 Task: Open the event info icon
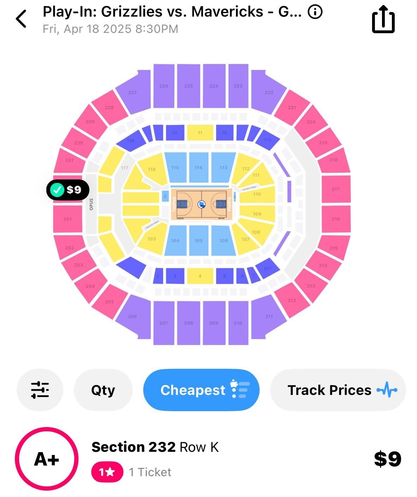click(315, 12)
